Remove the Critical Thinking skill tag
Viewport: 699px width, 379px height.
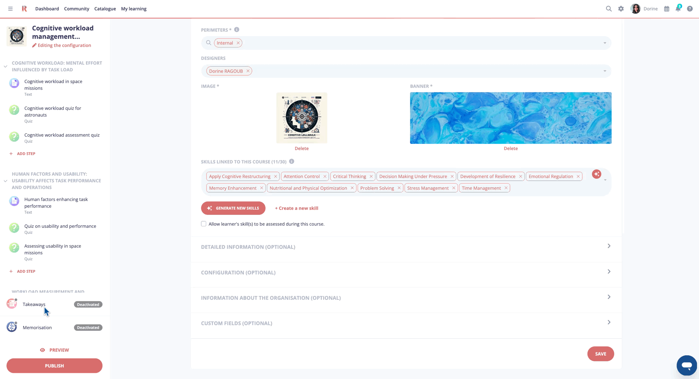pyautogui.click(x=371, y=176)
